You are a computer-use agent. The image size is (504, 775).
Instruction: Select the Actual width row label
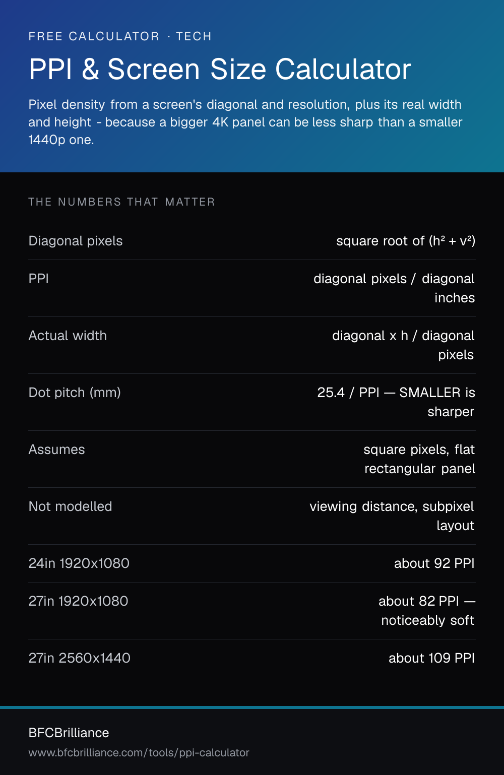(68, 336)
